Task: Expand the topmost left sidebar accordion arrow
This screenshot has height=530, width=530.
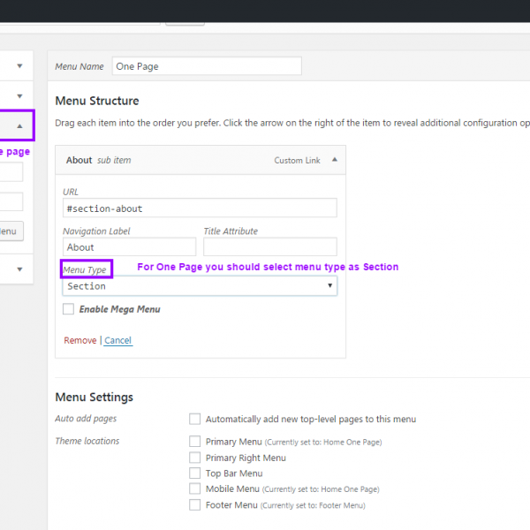Action: click(19, 65)
